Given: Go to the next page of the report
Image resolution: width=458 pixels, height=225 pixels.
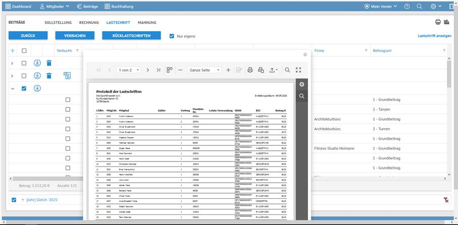Looking at the screenshot, I should 147,70.
